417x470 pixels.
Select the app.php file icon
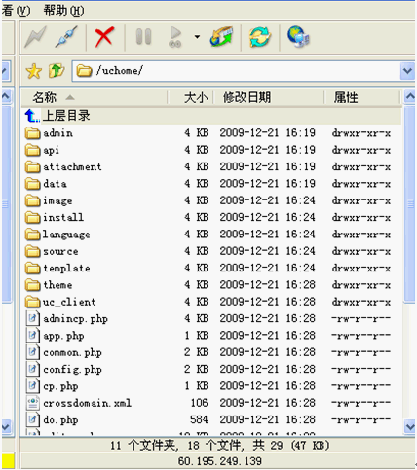(x=33, y=336)
